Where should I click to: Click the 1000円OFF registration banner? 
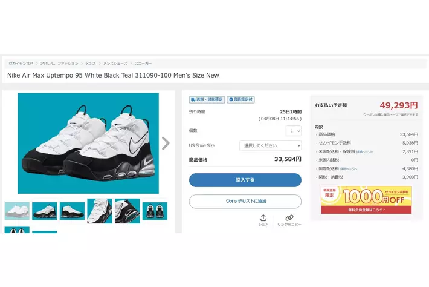click(366, 200)
